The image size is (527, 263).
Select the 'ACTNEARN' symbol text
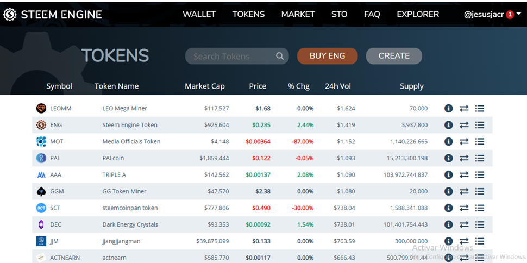click(65, 258)
